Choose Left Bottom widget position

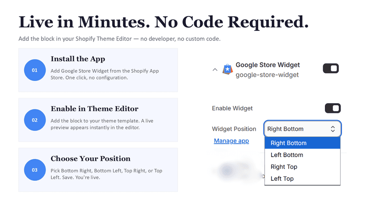point(303,155)
